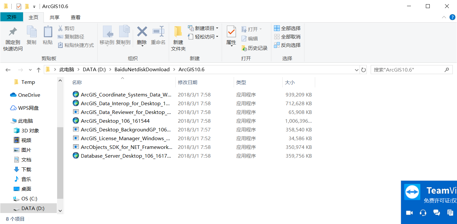457x224 pixels.
Task: Go back with the left arrow
Action: [8, 70]
